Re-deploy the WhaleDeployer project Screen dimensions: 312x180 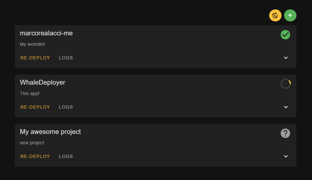tap(35, 107)
